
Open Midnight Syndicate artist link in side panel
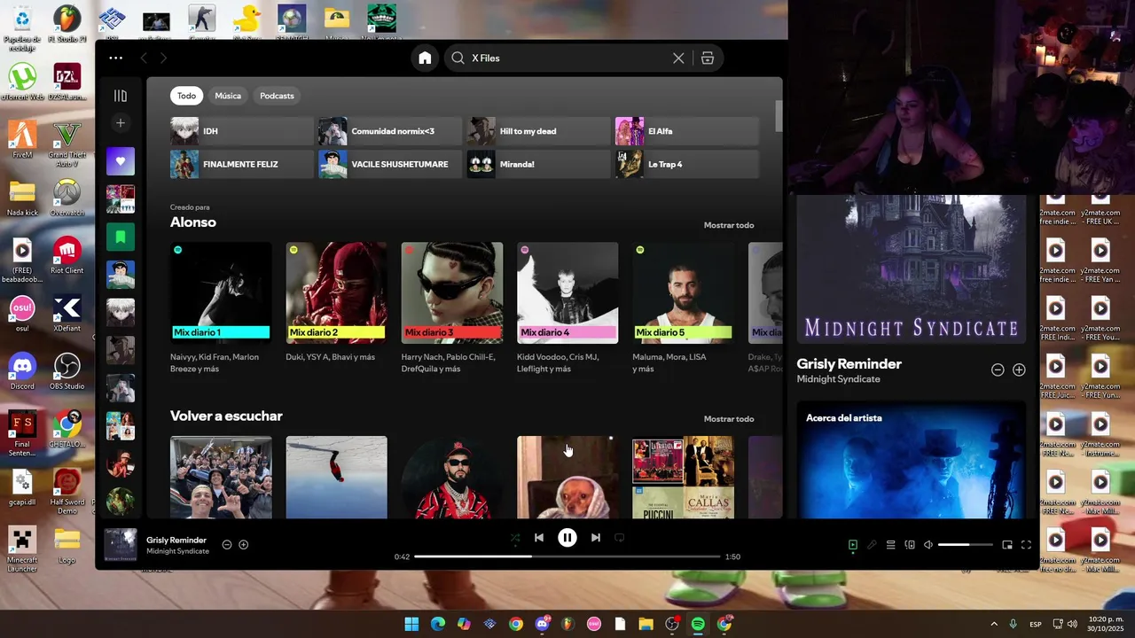[x=838, y=379]
